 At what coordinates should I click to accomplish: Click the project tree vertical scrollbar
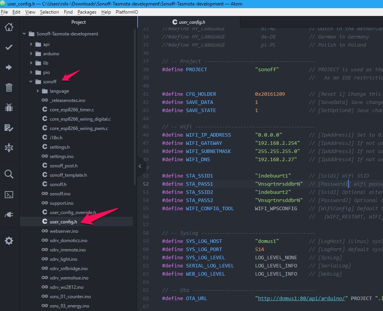pos(134,107)
